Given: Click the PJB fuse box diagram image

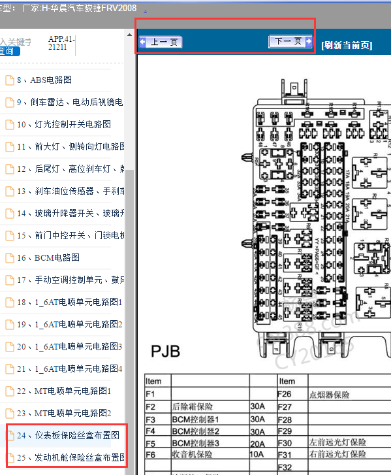Looking at the screenshot, I should pyautogui.click(x=316, y=218).
